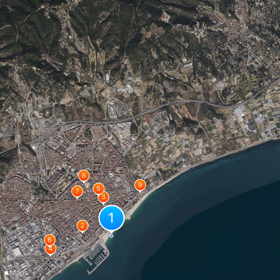Select the large blue pin labeled 1
Viewport: 280px width, 280px height.
[112, 217]
